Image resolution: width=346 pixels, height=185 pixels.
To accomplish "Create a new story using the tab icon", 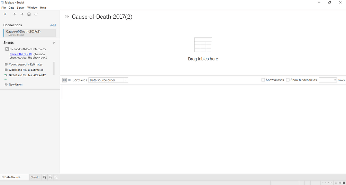I will (x=56, y=177).
